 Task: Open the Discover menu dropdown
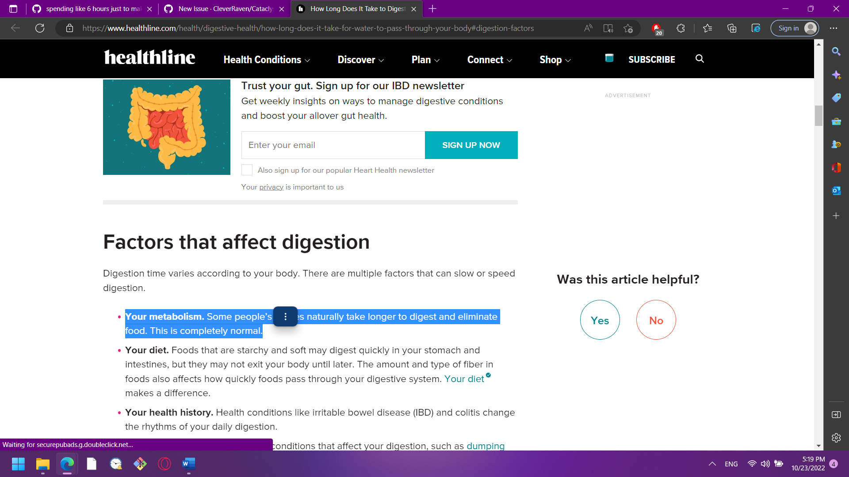tap(360, 60)
